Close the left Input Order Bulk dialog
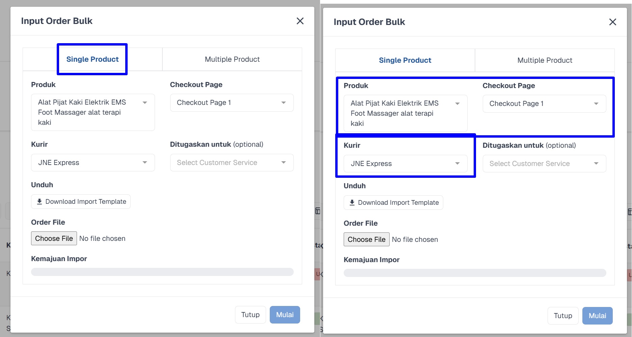Viewport: 632px width, 337px height. pyautogui.click(x=300, y=21)
